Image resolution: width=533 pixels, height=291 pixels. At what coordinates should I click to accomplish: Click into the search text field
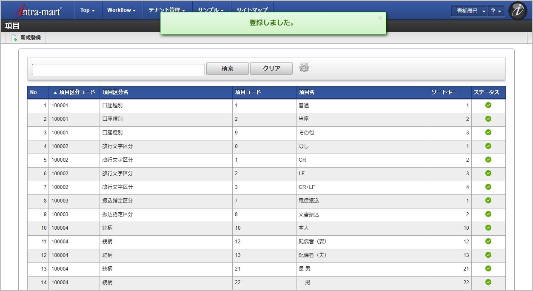point(118,69)
